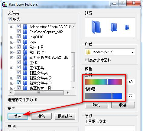
Task: Uncheck the logo folder checkbox
Action: 18,42
